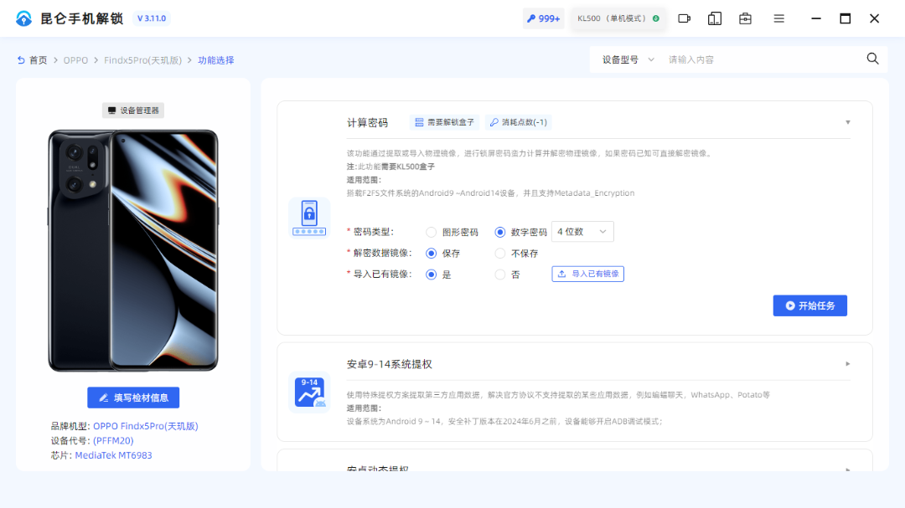Open the 设备管理器 button
The image size is (905, 508).
(x=133, y=110)
